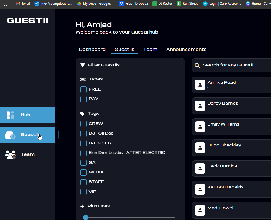The height and width of the screenshot is (220, 271).
Task: Click Madi Howell avatar icon
Action: tap(200, 210)
